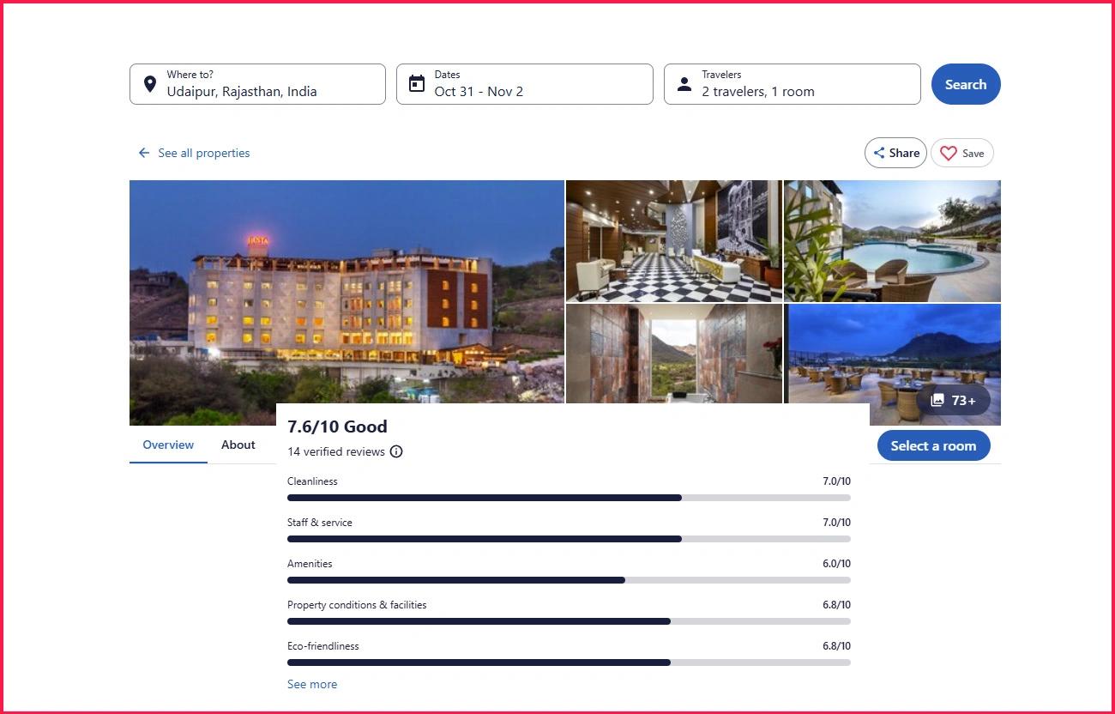This screenshot has width=1115, height=714.
Task: Click the verified reviews info icon
Action: [x=396, y=451]
